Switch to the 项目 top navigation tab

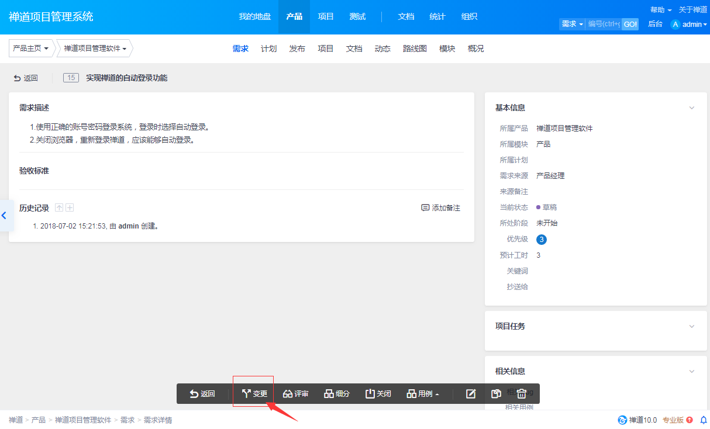326,17
